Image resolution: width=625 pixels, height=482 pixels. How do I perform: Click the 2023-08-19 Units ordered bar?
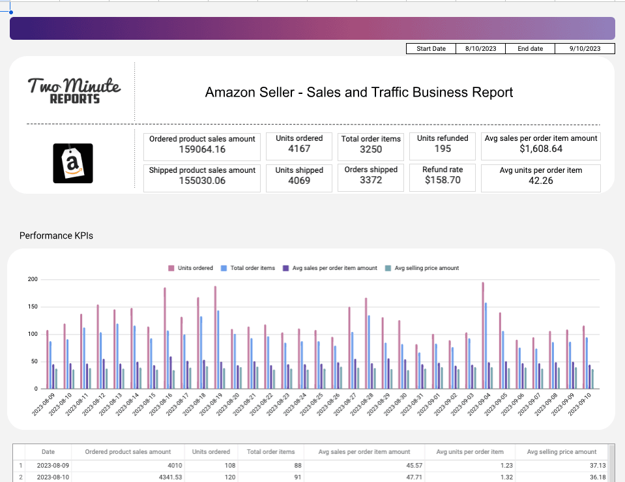(215, 338)
